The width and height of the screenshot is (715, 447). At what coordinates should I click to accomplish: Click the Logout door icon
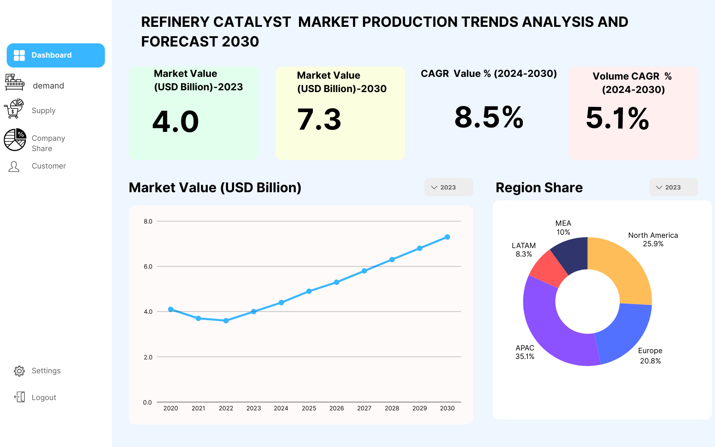click(x=20, y=397)
